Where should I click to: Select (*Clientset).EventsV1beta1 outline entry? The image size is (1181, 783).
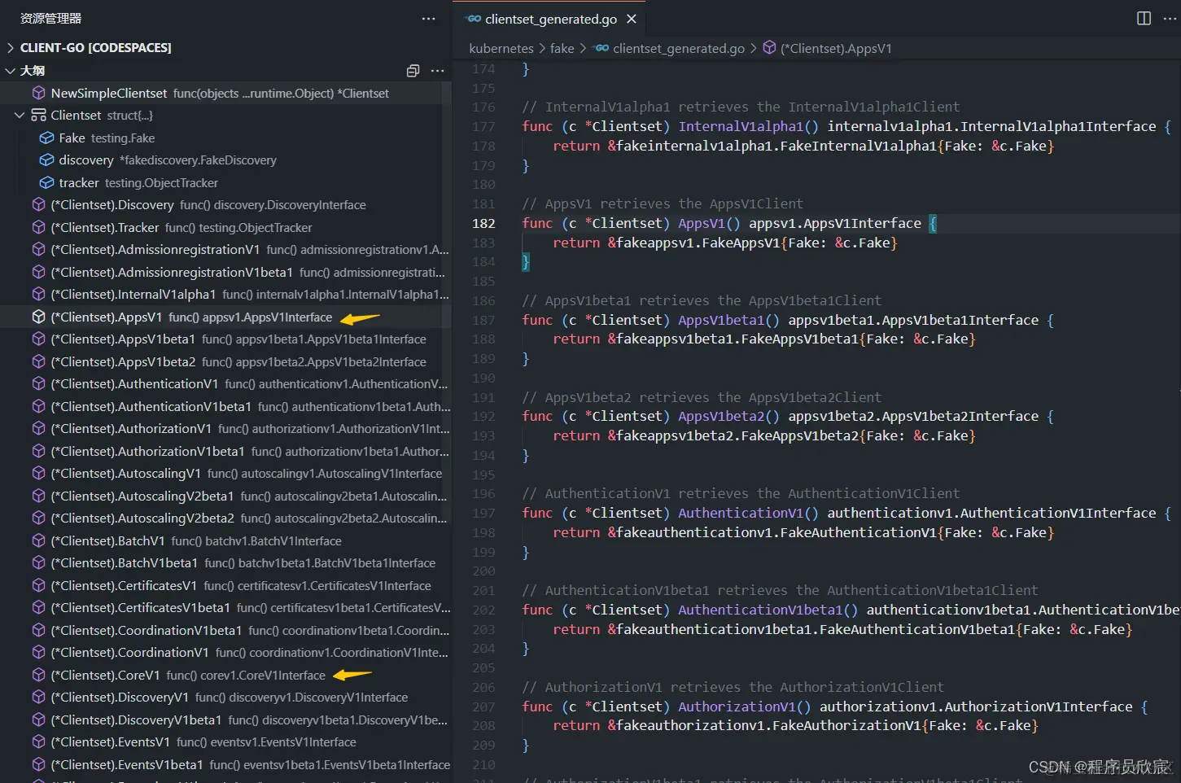coord(225,765)
